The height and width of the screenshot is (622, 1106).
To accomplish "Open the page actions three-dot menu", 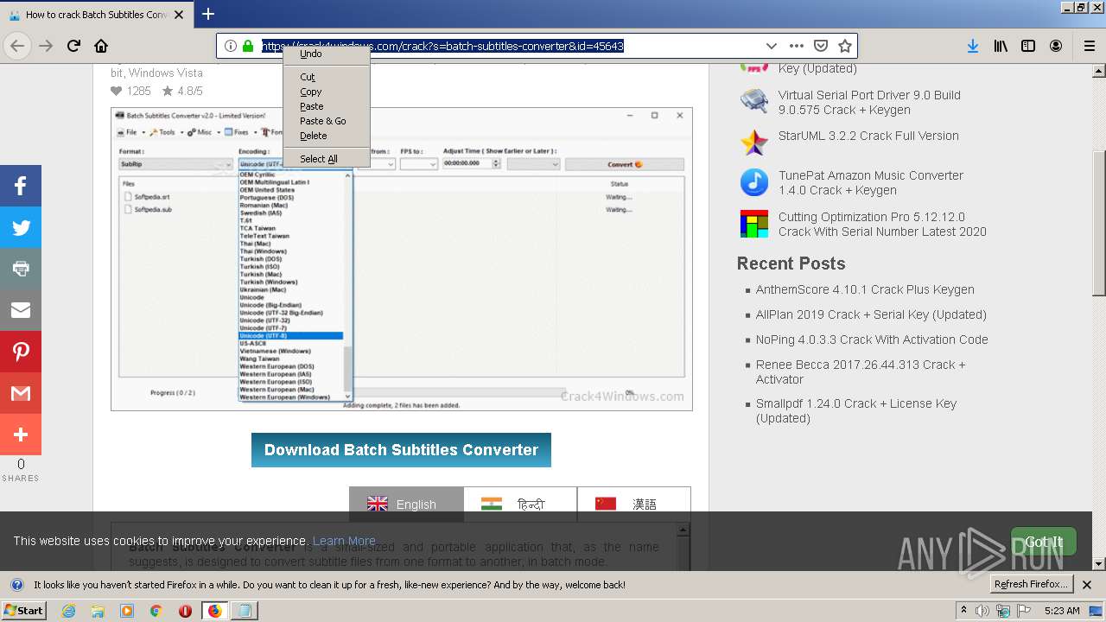I will (796, 46).
